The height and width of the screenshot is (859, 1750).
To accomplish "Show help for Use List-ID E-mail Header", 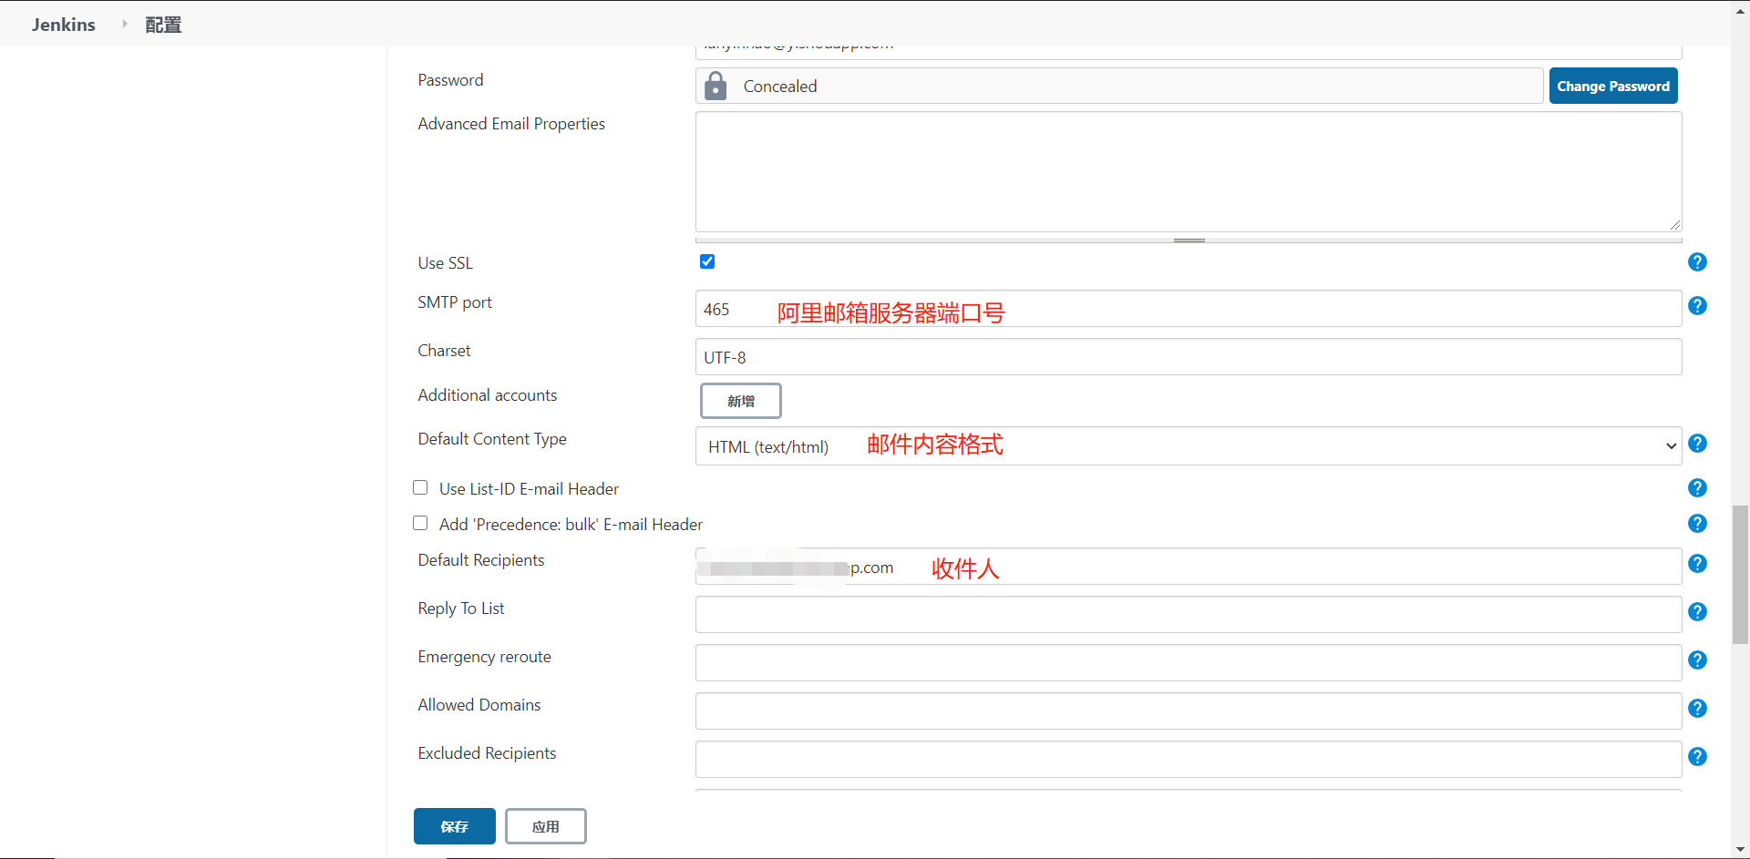I will tap(1697, 488).
